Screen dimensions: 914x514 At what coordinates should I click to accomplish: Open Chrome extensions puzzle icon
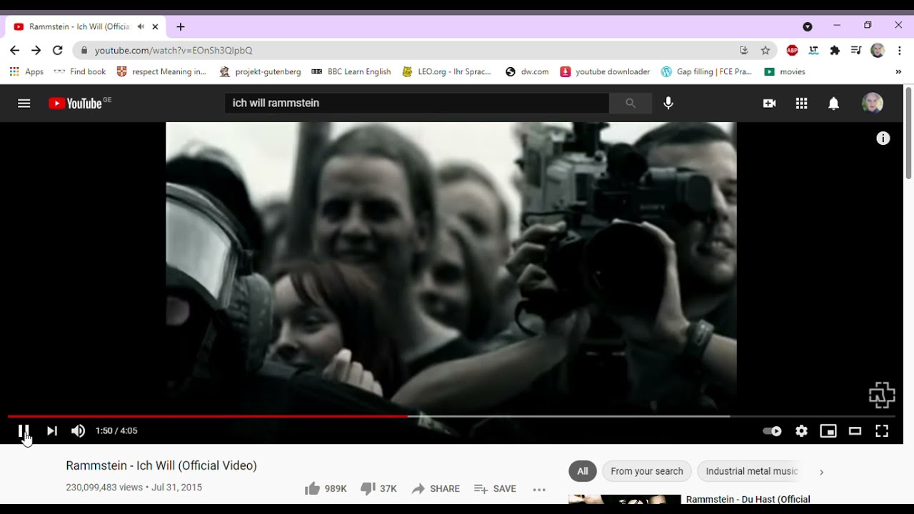(835, 50)
